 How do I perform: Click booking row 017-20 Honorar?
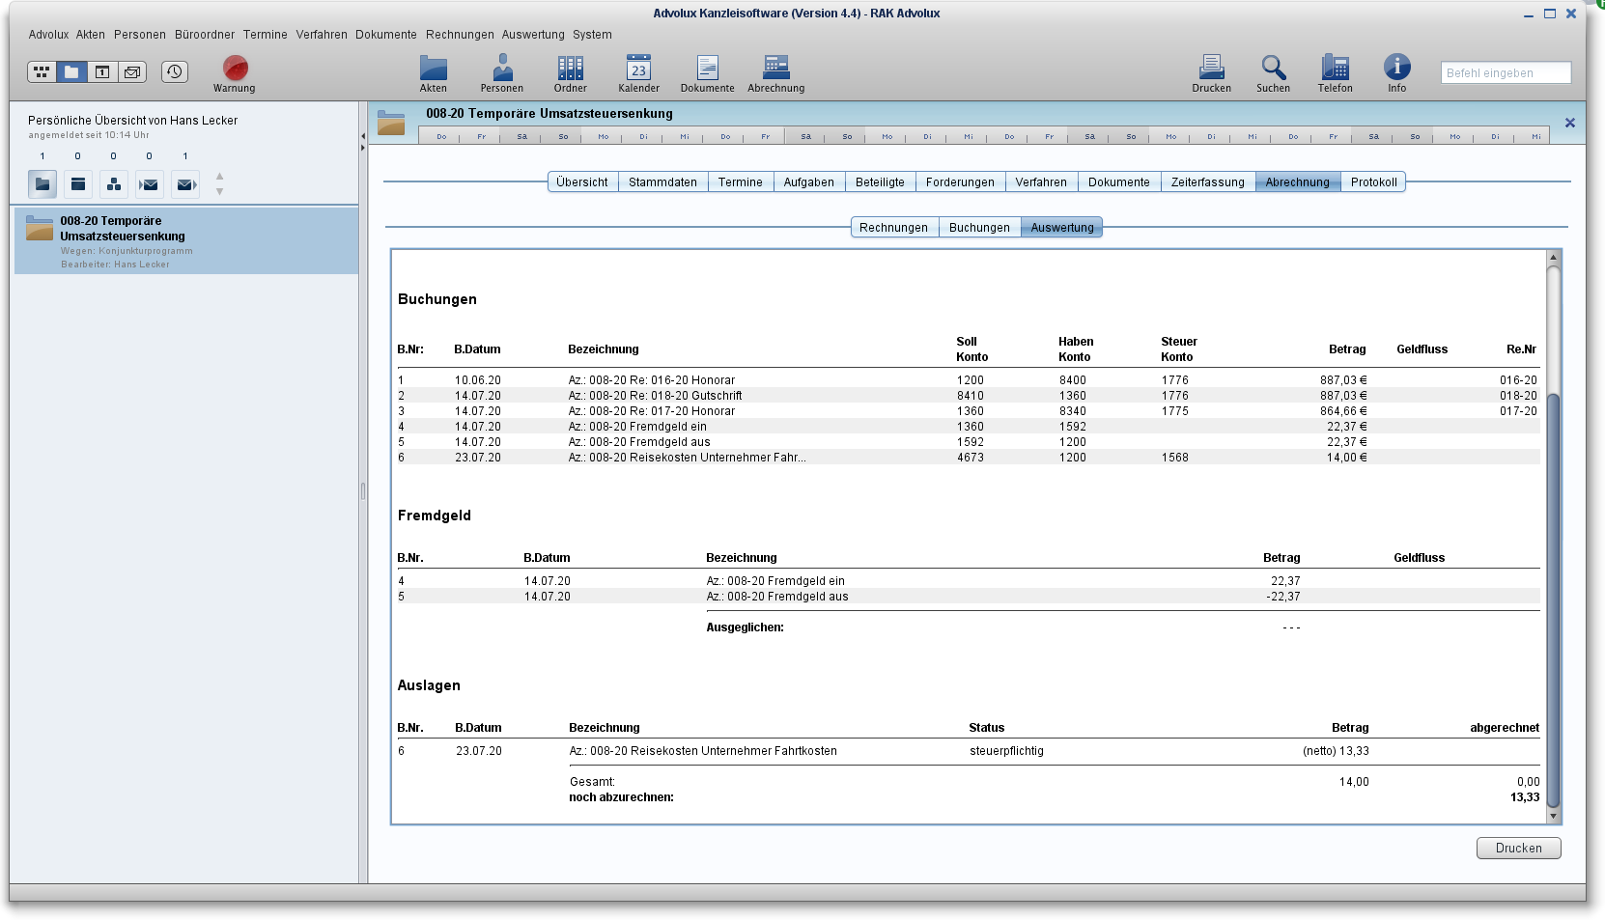coord(968,411)
